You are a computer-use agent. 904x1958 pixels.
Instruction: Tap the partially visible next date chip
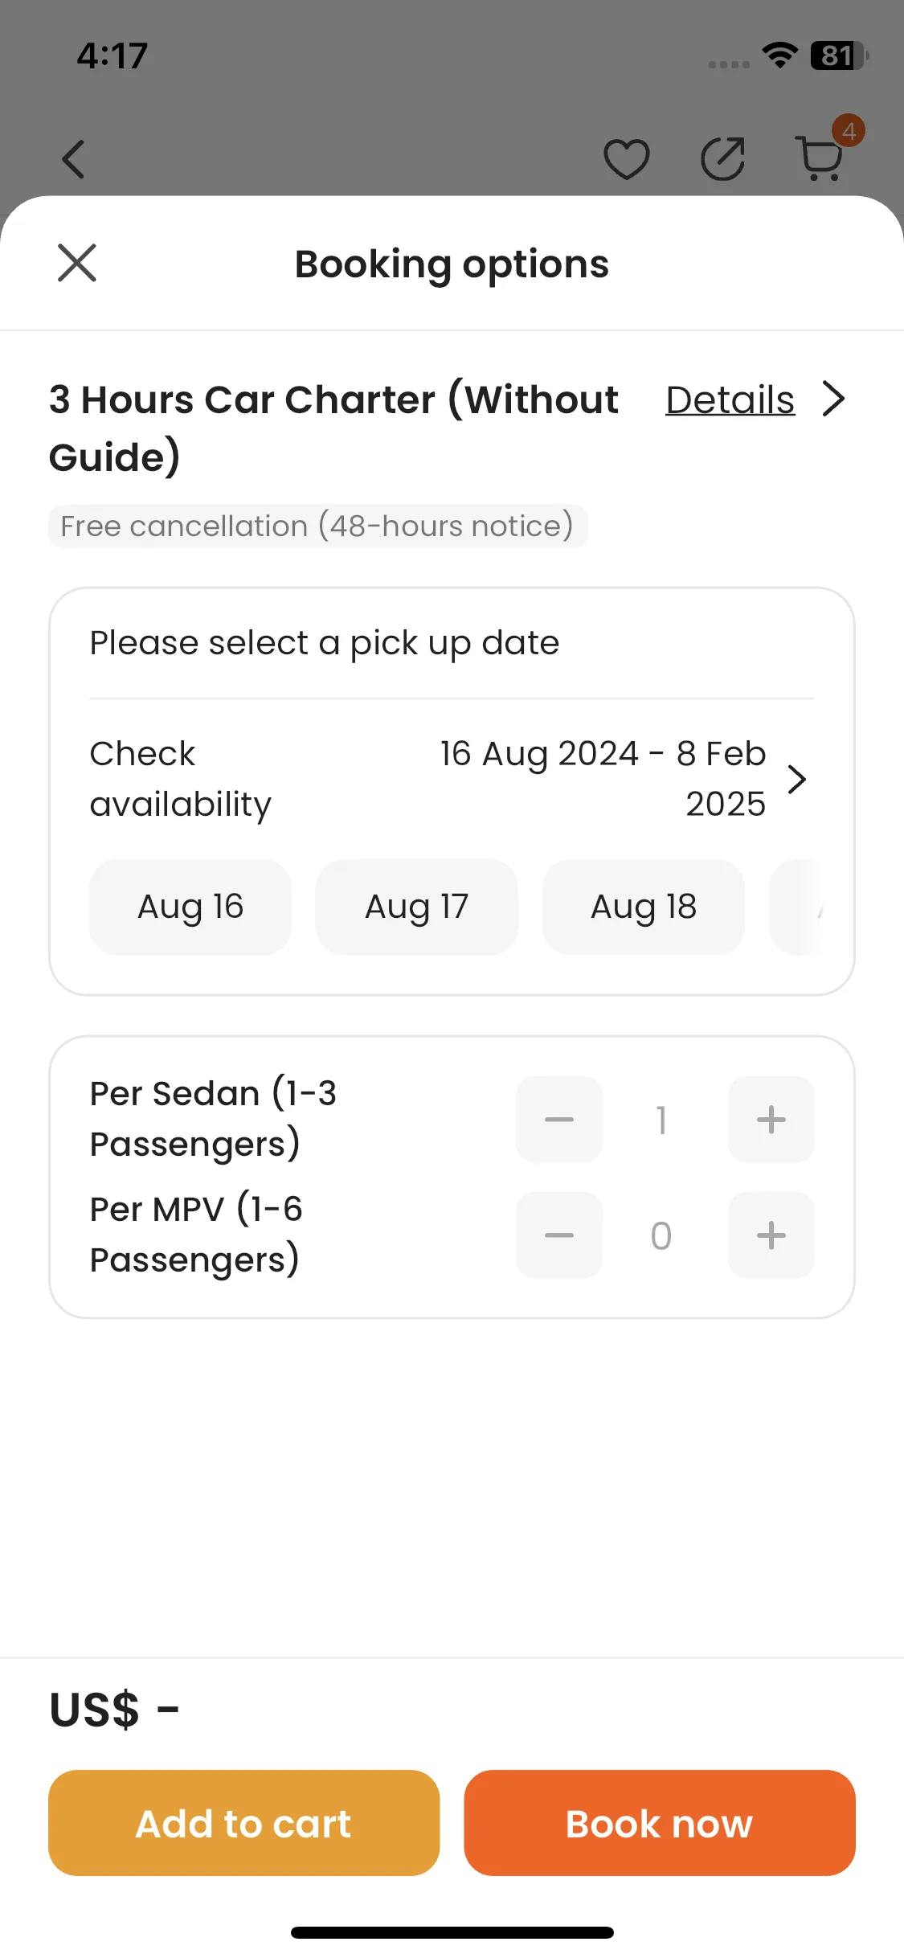point(797,907)
